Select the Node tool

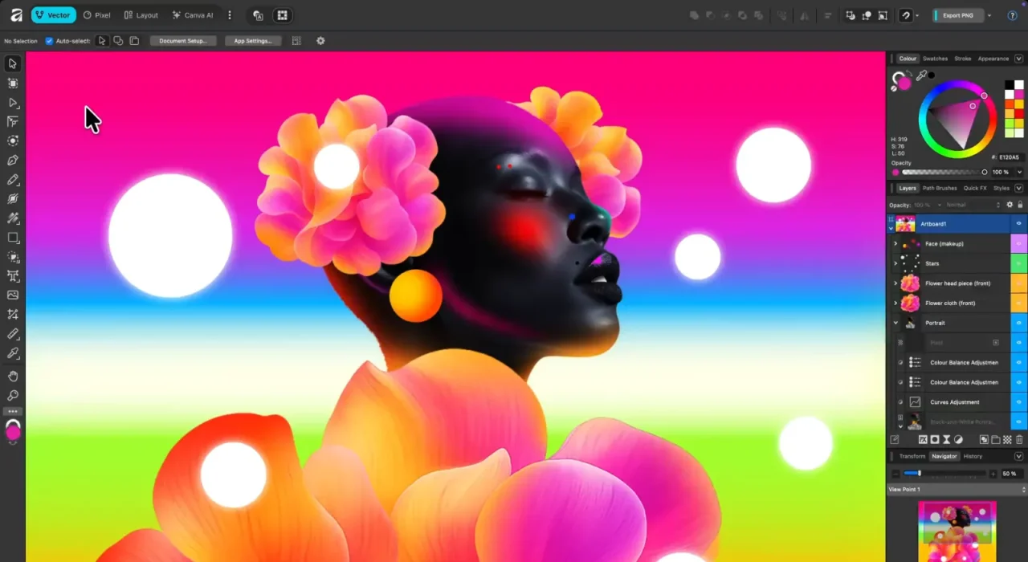(x=13, y=103)
